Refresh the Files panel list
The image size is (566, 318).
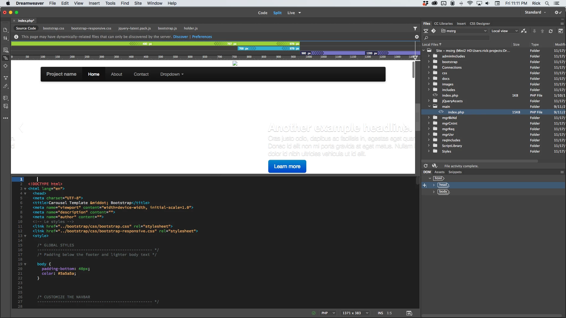coord(550,31)
